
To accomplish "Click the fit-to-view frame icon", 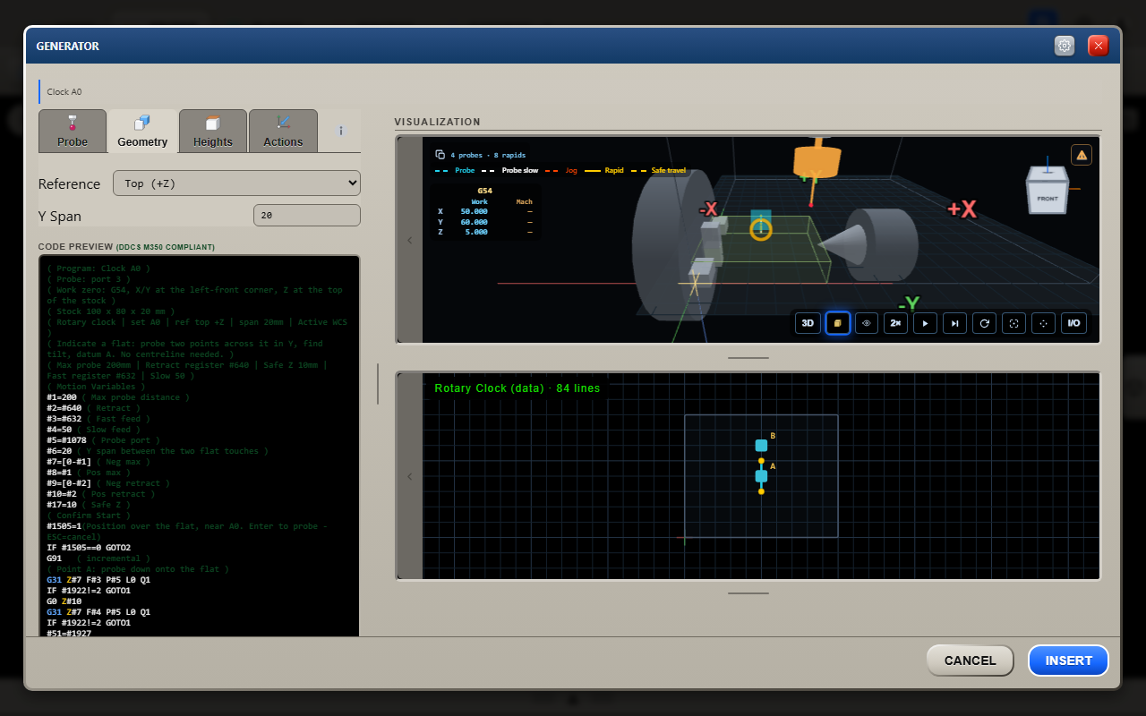I will tap(1014, 323).
